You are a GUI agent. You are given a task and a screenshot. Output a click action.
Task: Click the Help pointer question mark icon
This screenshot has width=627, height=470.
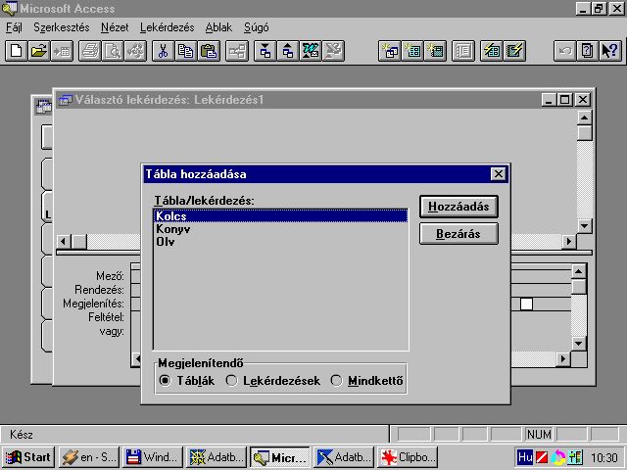pyautogui.click(x=610, y=51)
